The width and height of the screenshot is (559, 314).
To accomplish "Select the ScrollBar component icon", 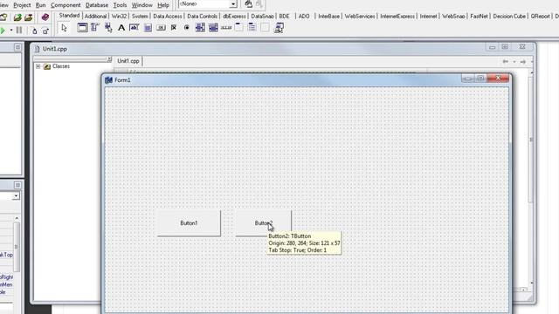I will click(x=226, y=28).
